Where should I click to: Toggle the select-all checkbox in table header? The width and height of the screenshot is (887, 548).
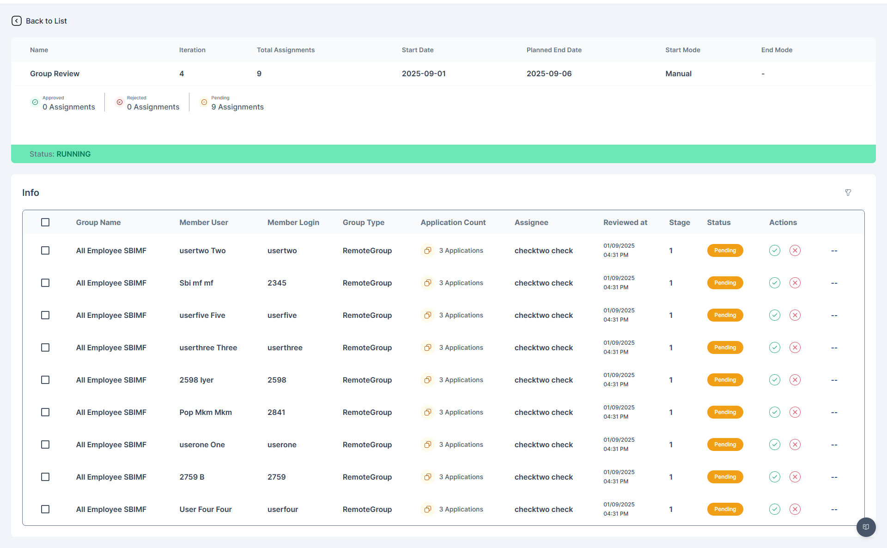pyautogui.click(x=45, y=222)
